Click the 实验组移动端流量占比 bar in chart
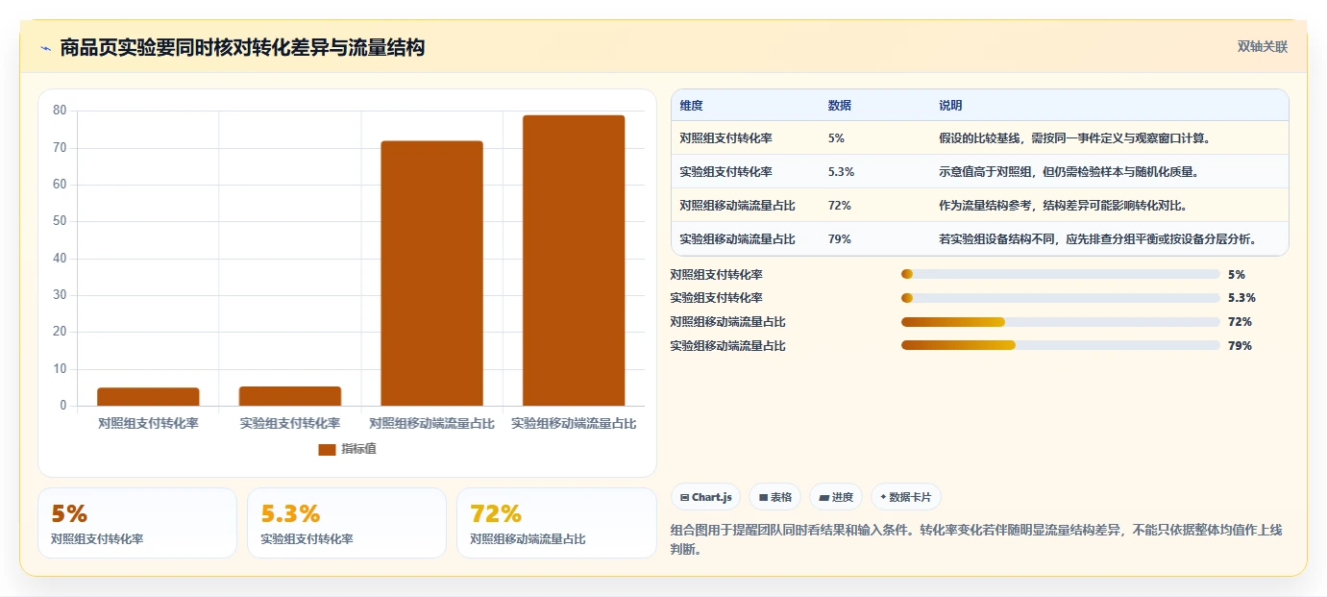This screenshot has height=597, width=1327. (574, 261)
